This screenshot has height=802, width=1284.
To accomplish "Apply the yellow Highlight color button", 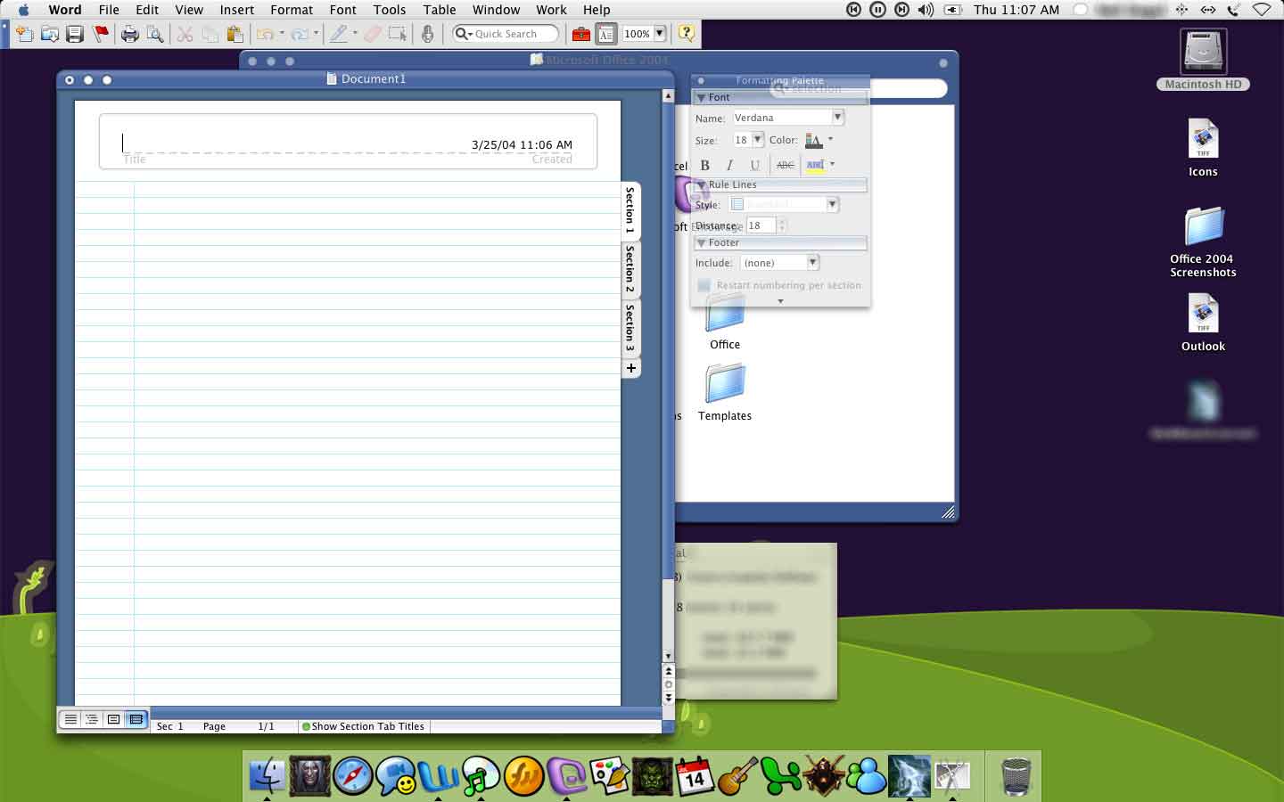I will [815, 165].
